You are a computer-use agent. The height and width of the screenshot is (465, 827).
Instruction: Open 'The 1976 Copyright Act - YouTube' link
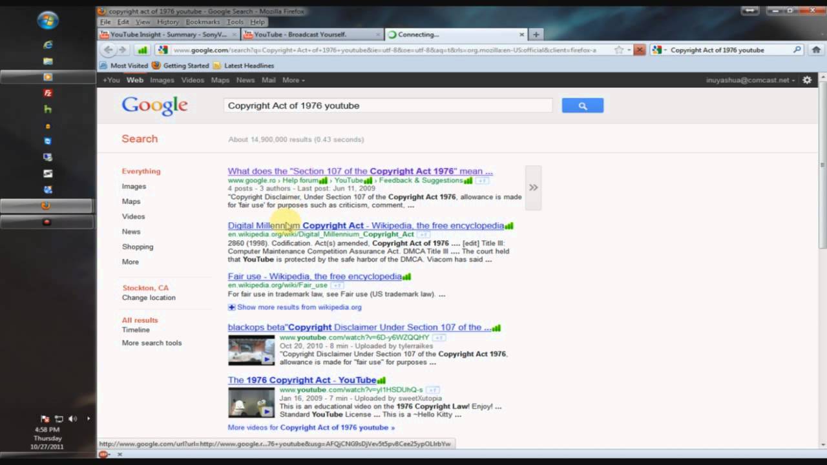(x=302, y=380)
